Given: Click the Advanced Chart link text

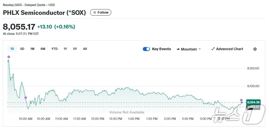Looking at the screenshot, I should (229, 49).
